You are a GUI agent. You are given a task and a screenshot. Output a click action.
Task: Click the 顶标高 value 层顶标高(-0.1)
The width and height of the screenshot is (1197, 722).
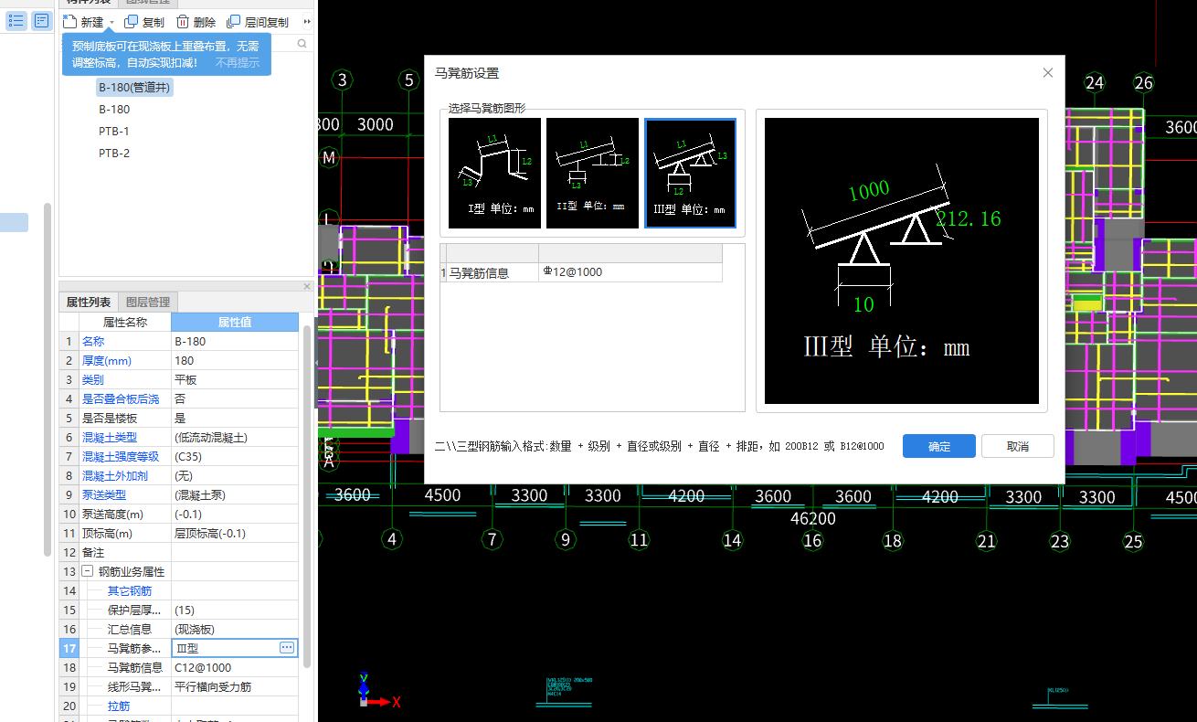[x=234, y=533]
